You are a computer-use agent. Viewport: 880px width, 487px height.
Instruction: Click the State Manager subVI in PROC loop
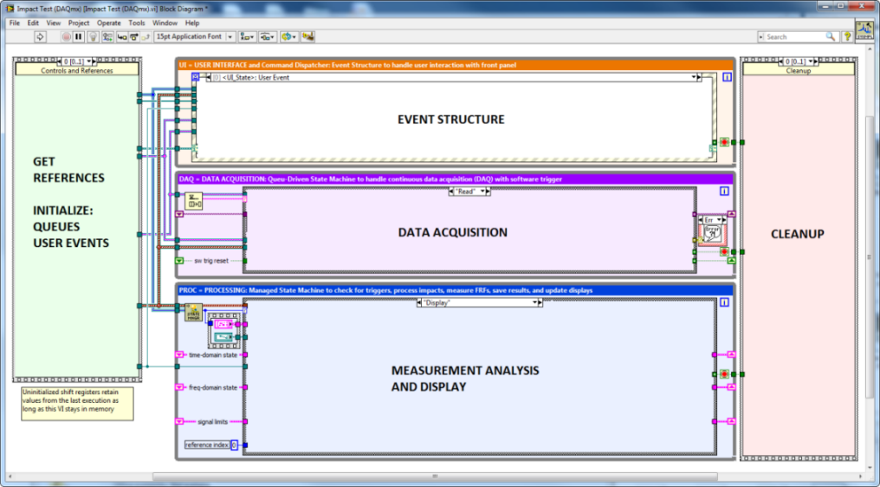tap(194, 312)
